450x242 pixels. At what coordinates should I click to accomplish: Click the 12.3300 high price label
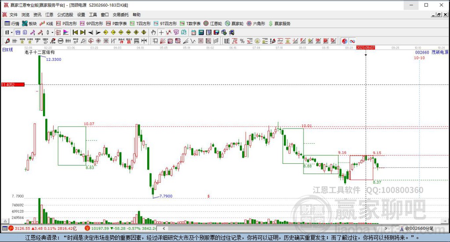point(54,59)
